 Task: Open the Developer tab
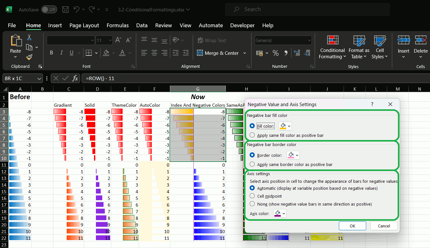242,25
